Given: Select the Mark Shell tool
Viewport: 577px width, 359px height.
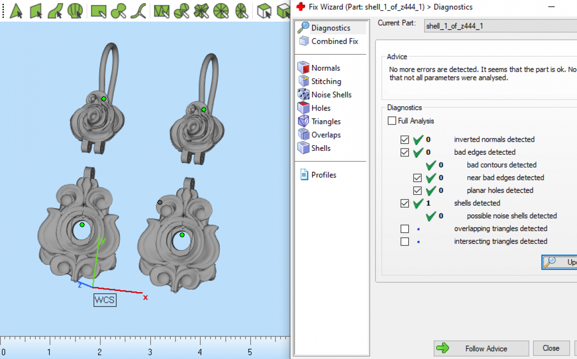Looking at the screenshot, I should (75, 11).
